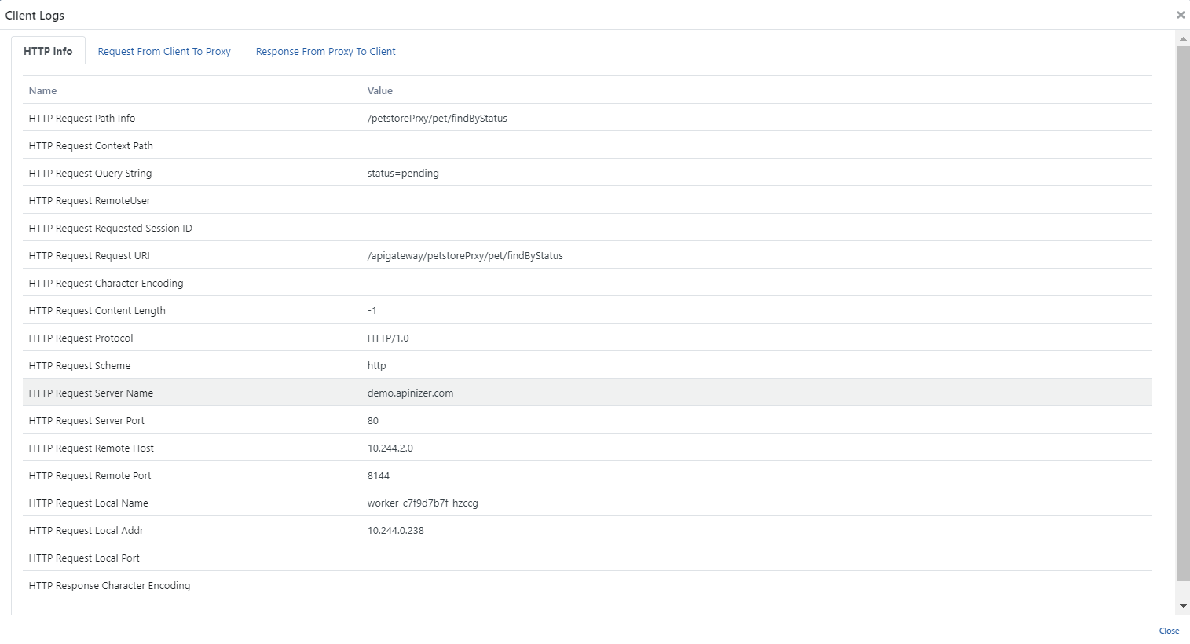Click the demo.apinizer.com server name value
This screenshot has width=1190, height=644.
point(410,393)
